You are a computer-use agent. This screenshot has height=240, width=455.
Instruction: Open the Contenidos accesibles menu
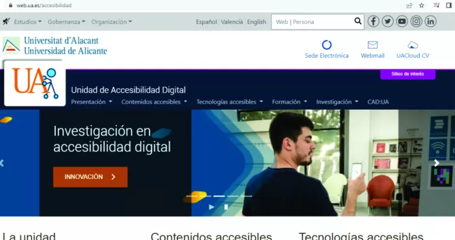point(155,102)
